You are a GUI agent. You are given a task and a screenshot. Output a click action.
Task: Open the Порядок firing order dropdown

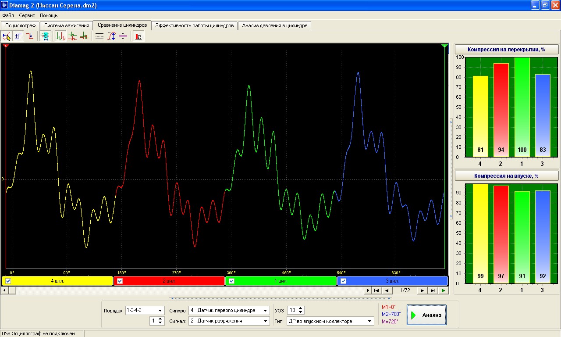pyautogui.click(x=145, y=310)
